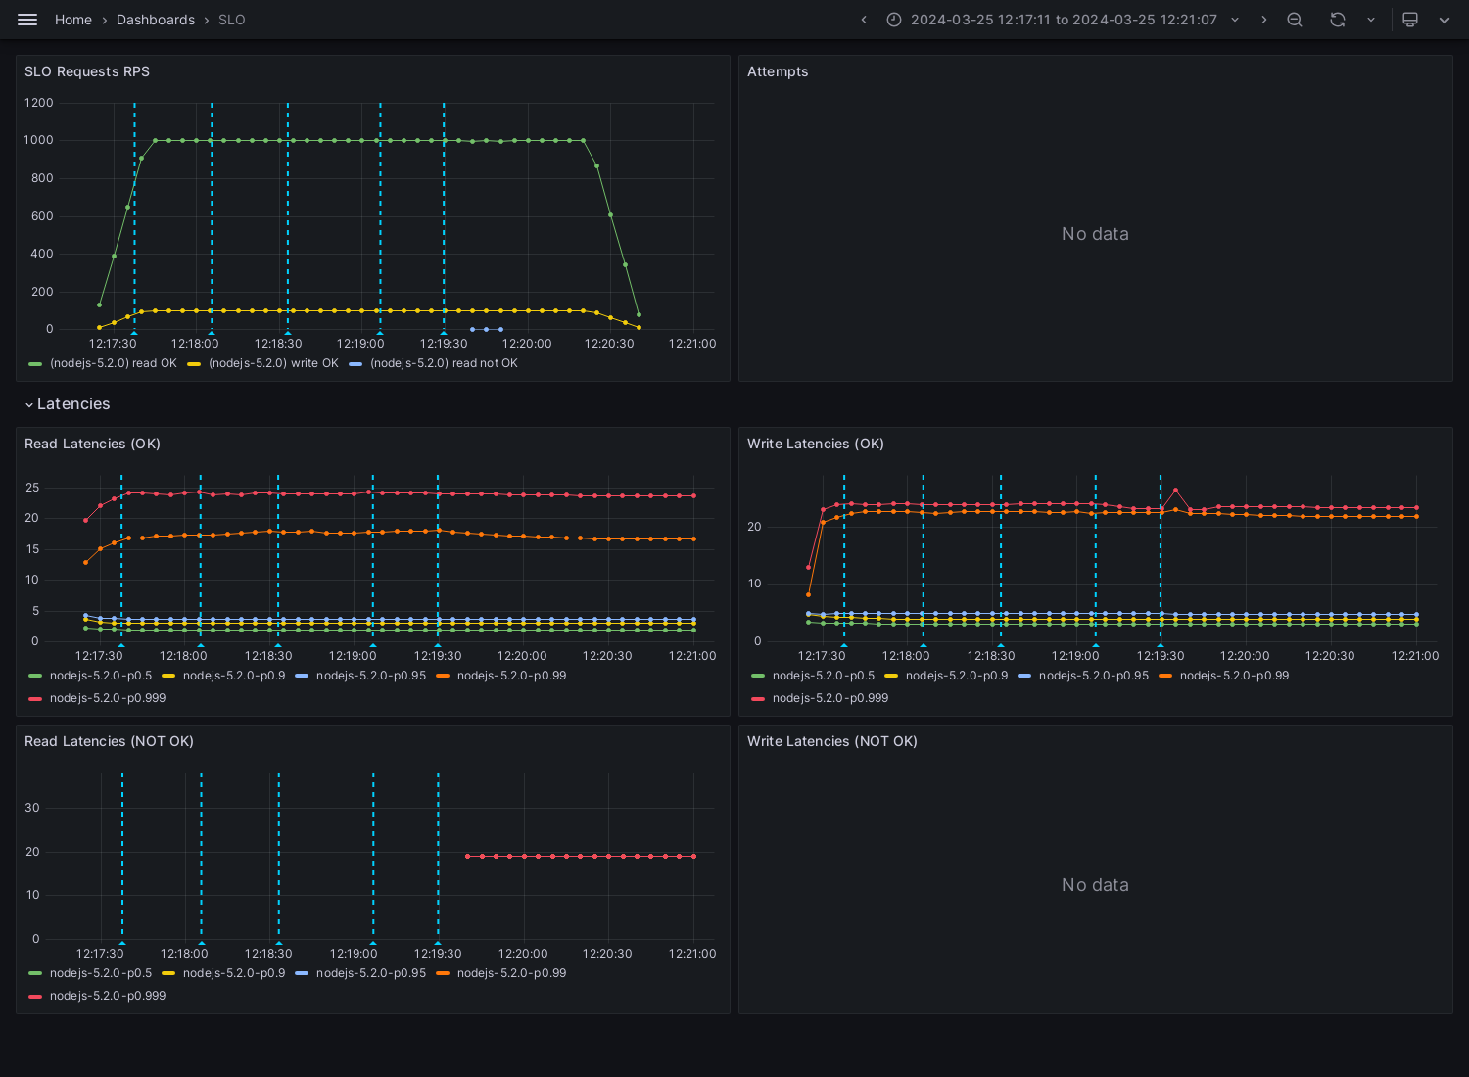Open Attempts panel title
This screenshot has height=1077, width=1469.
[x=778, y=71]
